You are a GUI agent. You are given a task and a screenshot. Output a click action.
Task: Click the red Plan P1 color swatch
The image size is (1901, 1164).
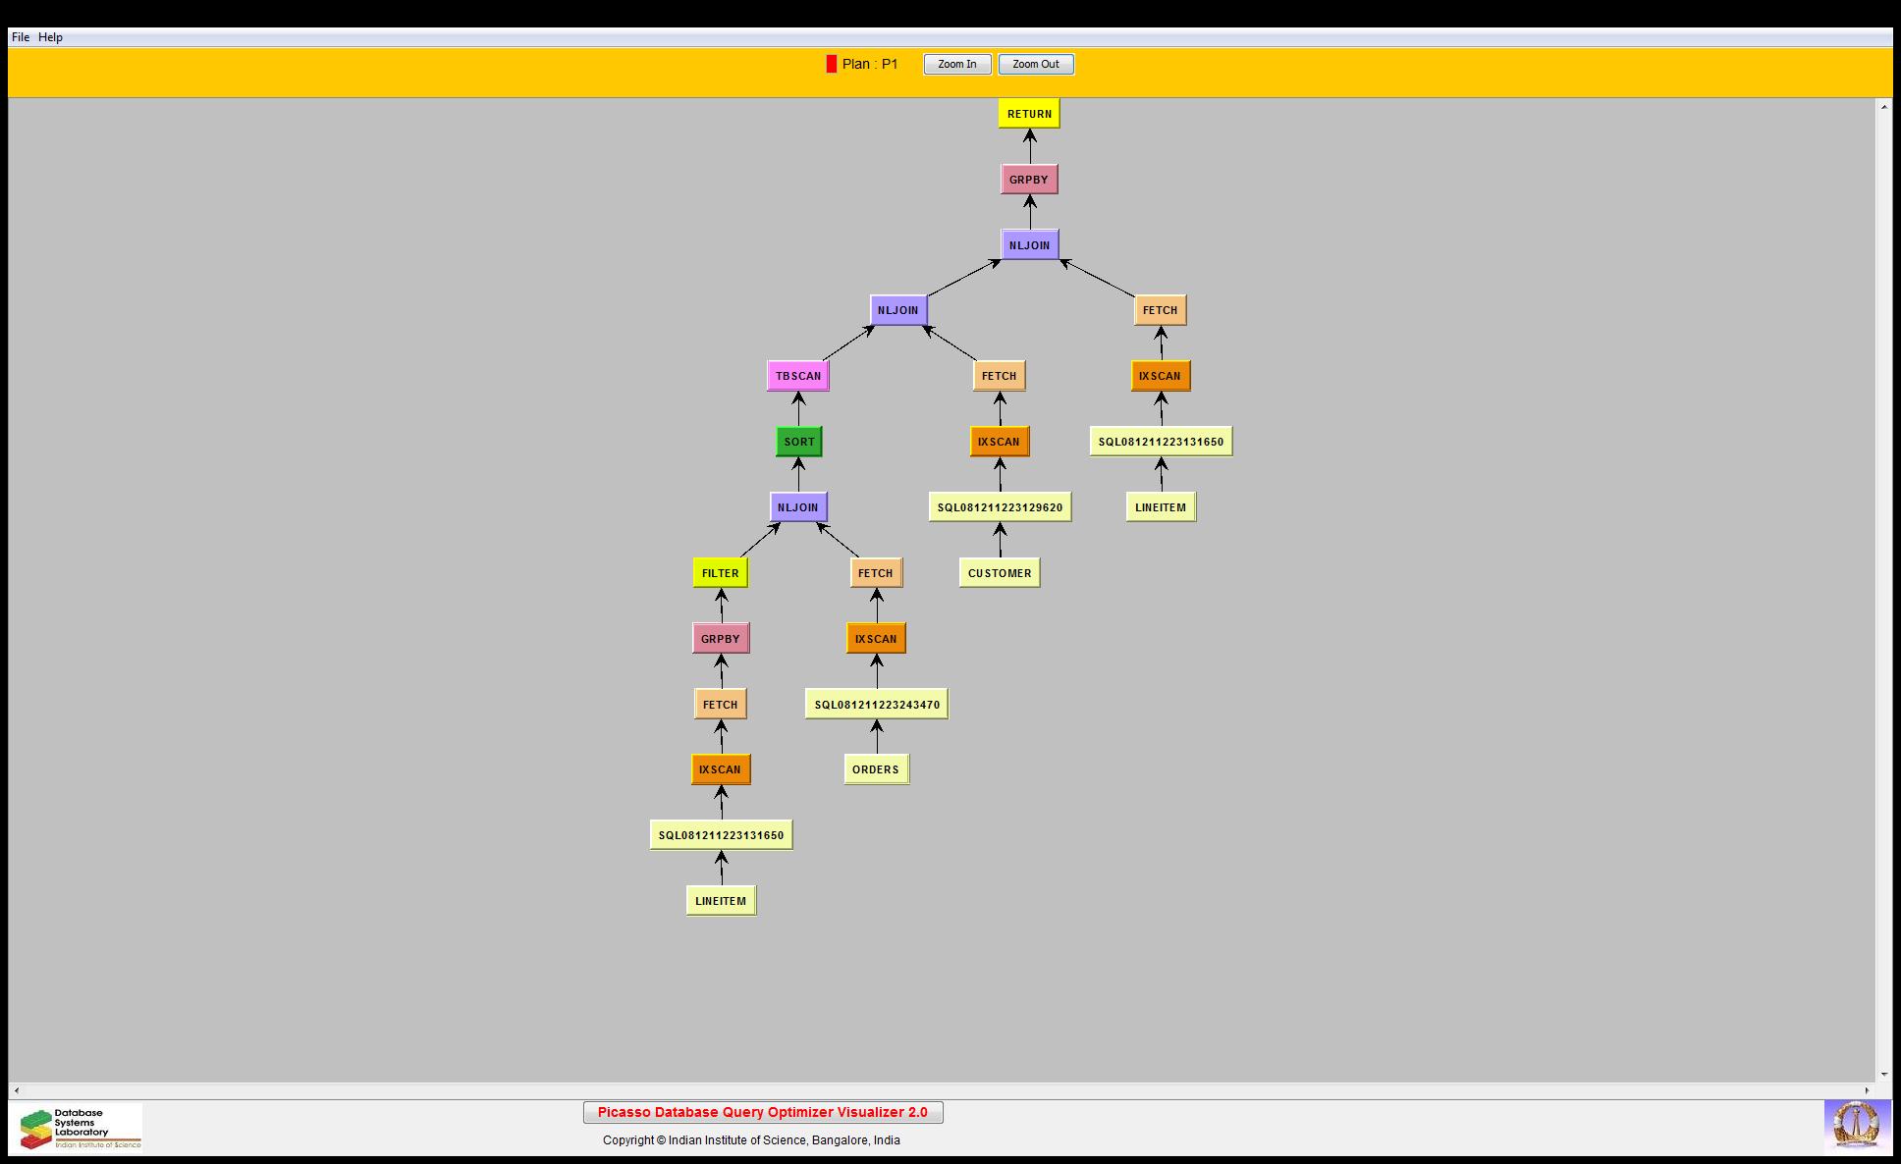click(x=831, y=64)
